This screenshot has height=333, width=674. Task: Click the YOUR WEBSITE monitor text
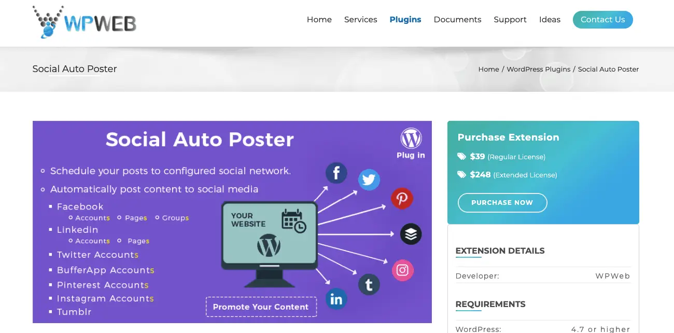click(249, 220)
